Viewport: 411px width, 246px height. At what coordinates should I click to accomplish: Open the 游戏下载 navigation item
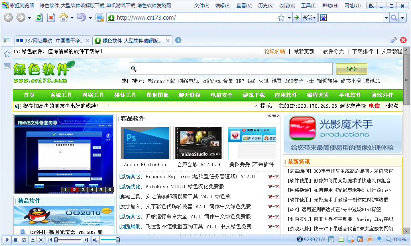pyautogui.click(x=254, y=95)
